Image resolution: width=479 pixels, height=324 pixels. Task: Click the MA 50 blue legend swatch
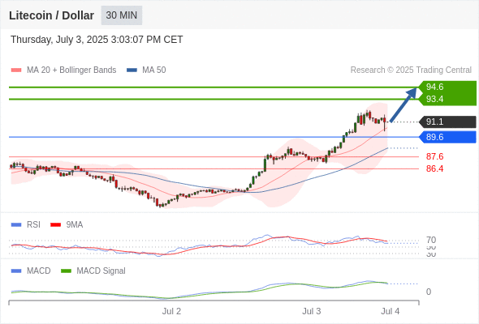[132, 70]
